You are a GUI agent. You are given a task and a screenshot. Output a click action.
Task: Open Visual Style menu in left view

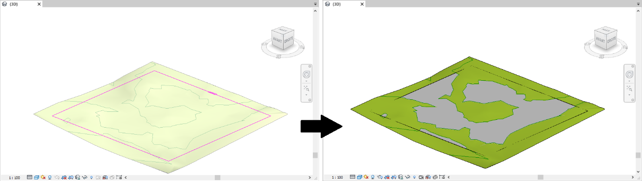pyautogui.click(x=36, y=177)
